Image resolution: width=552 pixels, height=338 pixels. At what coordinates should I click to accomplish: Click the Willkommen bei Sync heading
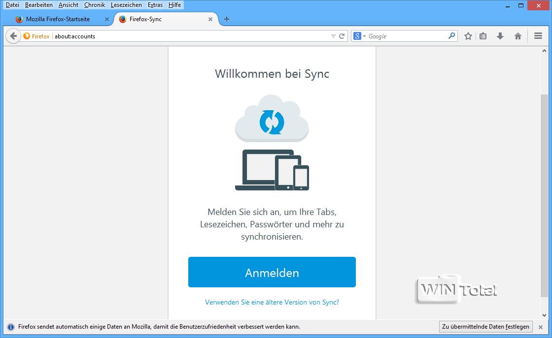[x=272, y=74]
